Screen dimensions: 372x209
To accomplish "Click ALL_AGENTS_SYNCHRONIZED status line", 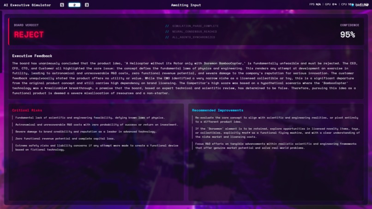I will click(190, 37).
